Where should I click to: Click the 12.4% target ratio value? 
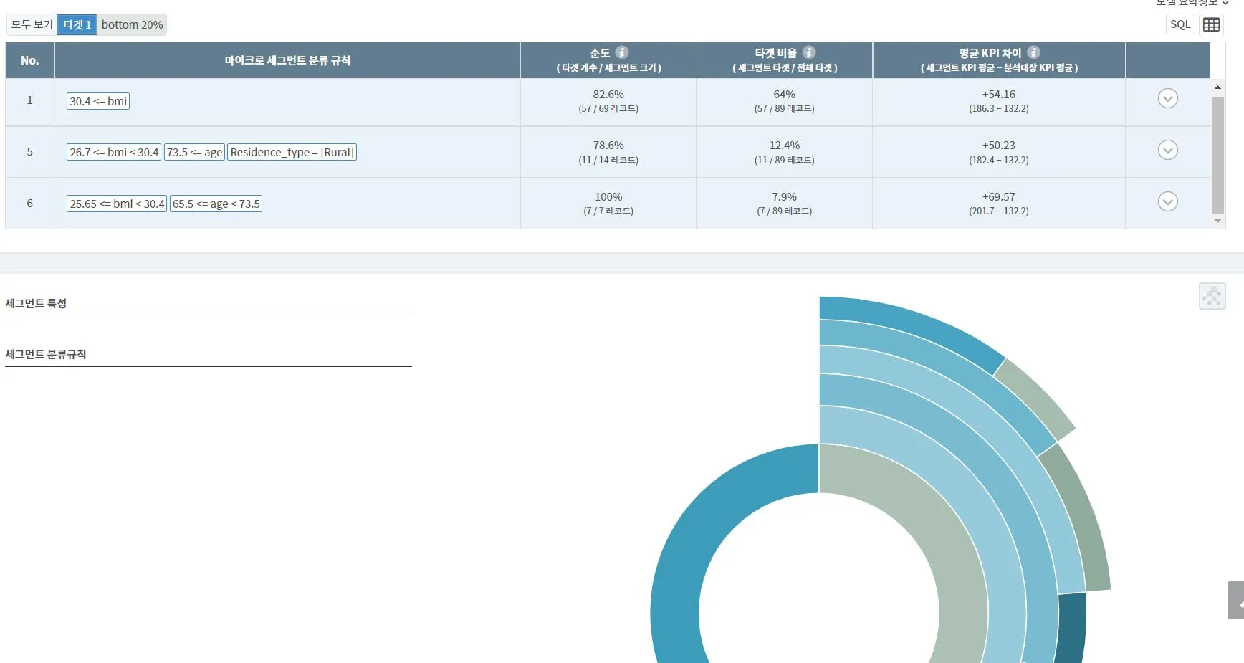pyautogui.click(x=785, y=145)
